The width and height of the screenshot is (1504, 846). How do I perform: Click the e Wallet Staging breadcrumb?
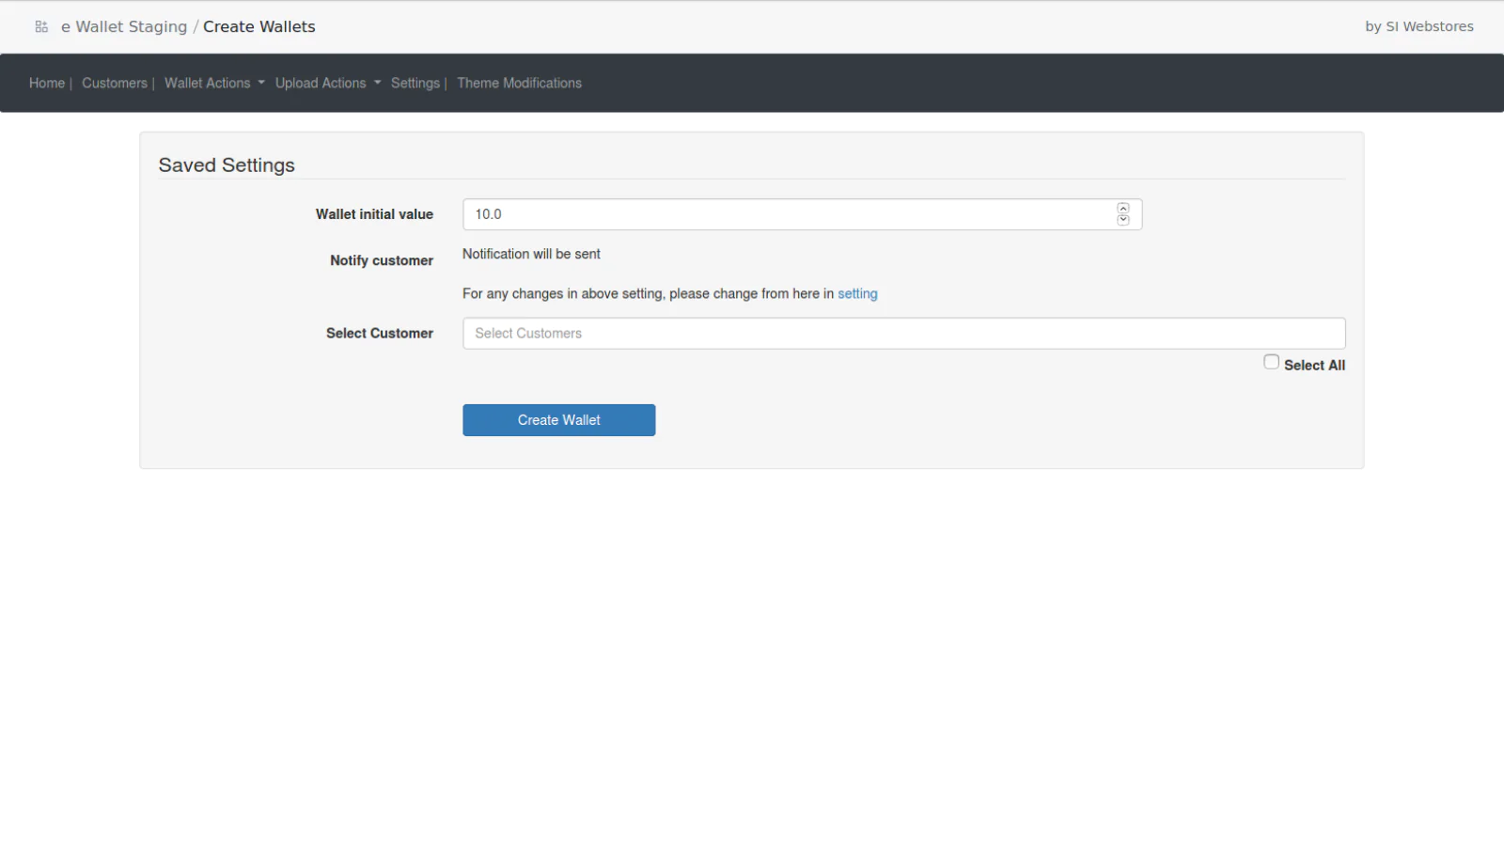124,27
